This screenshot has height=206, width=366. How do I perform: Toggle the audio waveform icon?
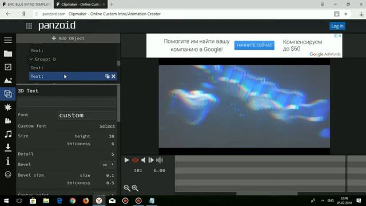click(x=160, y=160)
